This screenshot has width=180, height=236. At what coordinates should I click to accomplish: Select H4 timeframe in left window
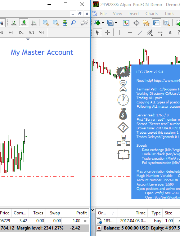point(11,32)
